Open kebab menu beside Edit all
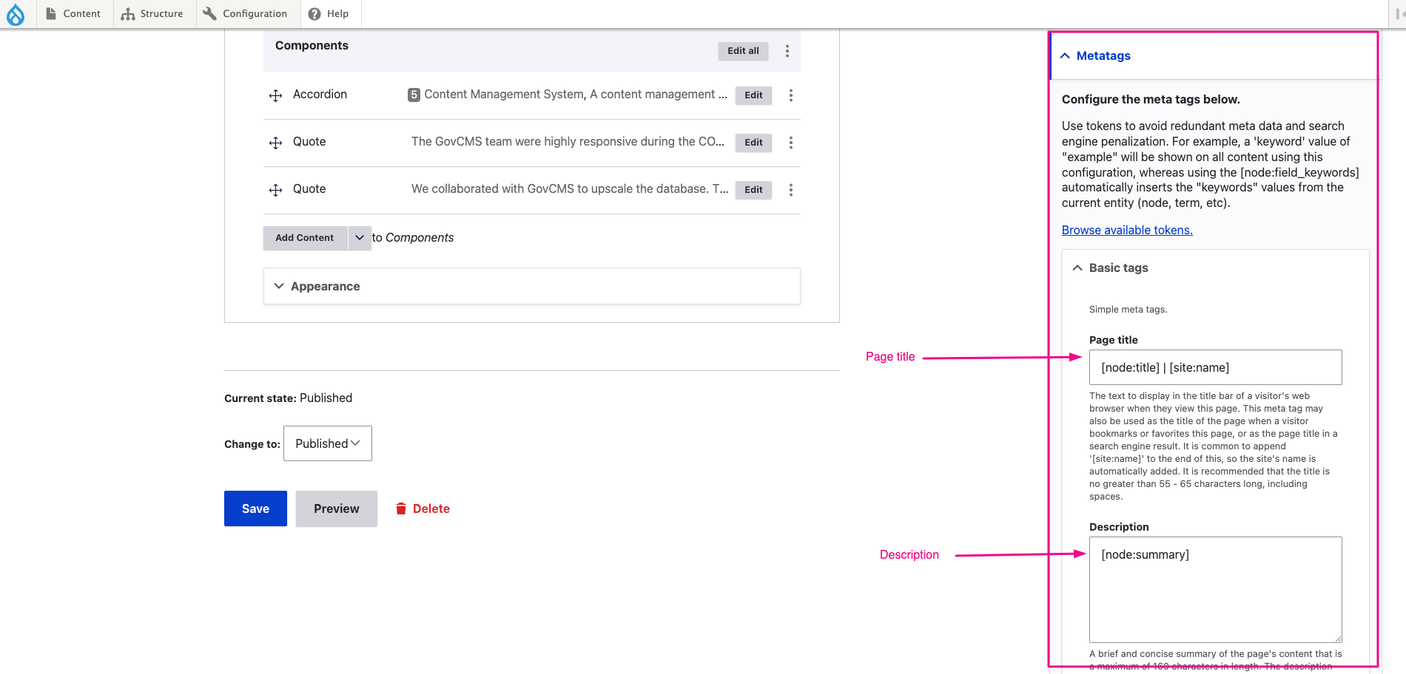This screenshot has height=674, width=1406. coord(787,51)
